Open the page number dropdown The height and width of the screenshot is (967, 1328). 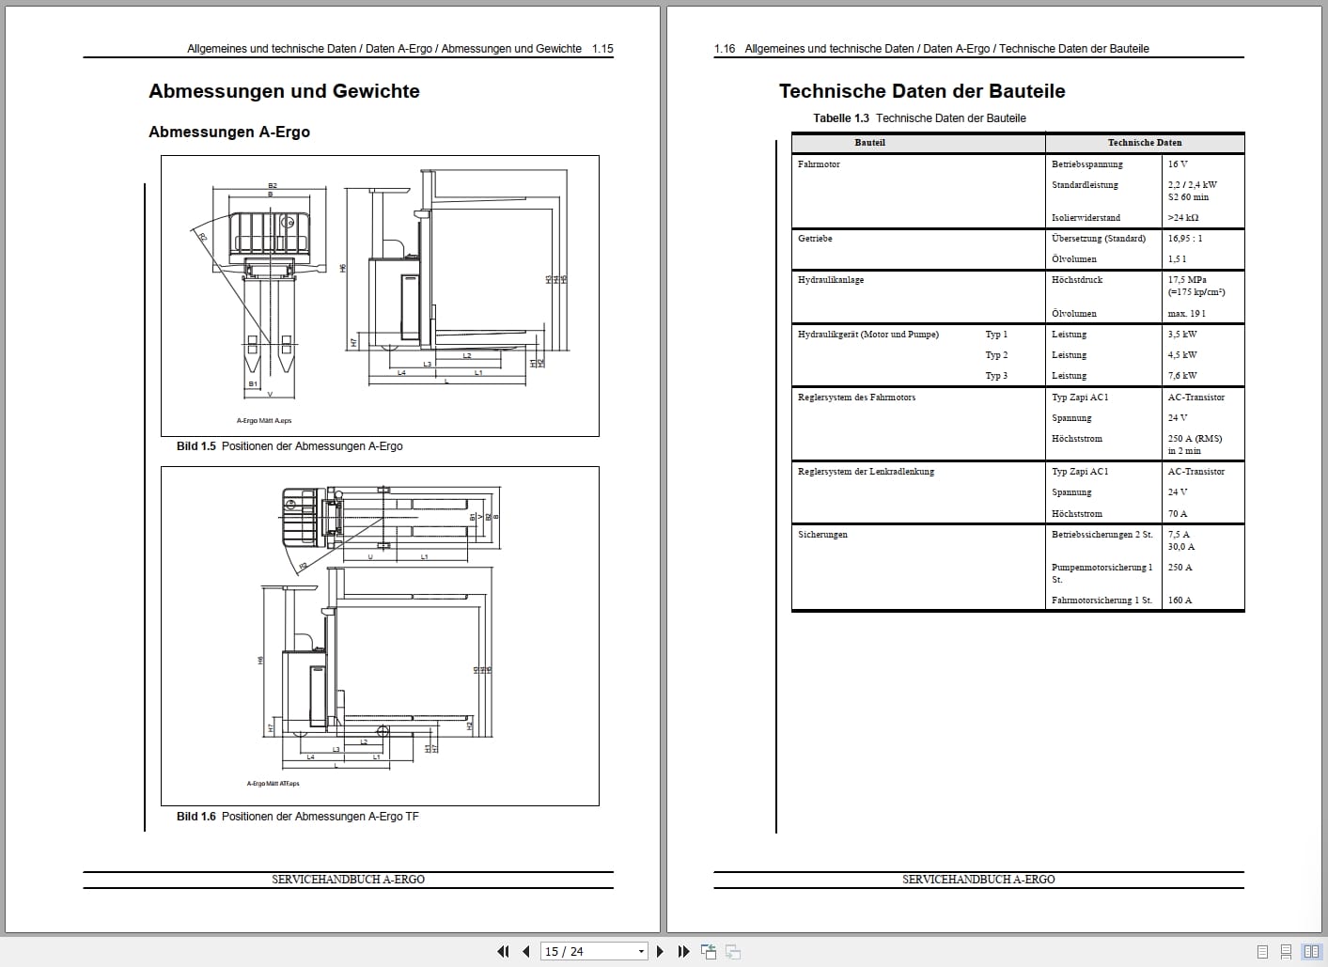(641, 951)
